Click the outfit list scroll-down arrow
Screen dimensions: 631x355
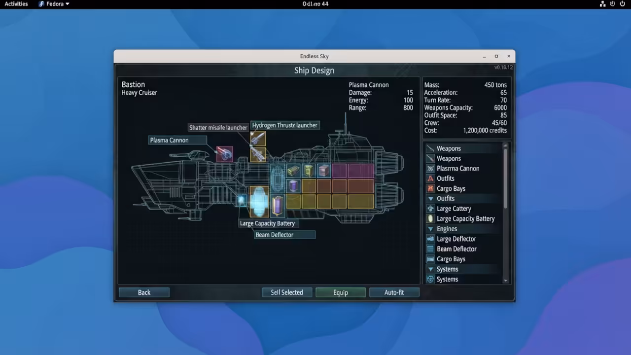coord(505,281)
